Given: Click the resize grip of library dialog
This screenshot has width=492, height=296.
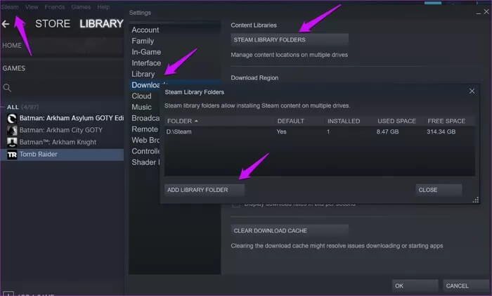Looking at the screenshot, I should tap(476, 200).
